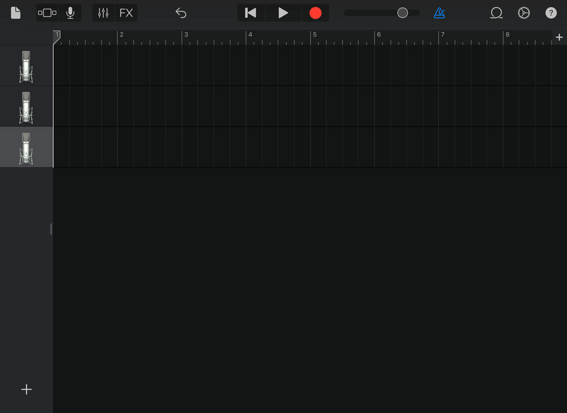The image size is (567, 413).
Task: Click bar 8 on the ruler
Action: pos(507,35)
